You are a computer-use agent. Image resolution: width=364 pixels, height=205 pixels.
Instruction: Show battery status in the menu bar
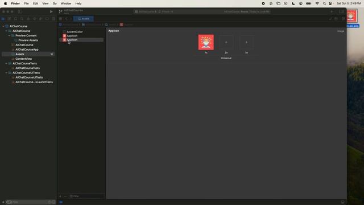(x=308, y=3)
